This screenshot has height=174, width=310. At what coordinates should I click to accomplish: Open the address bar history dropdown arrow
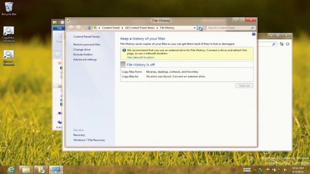195,28
